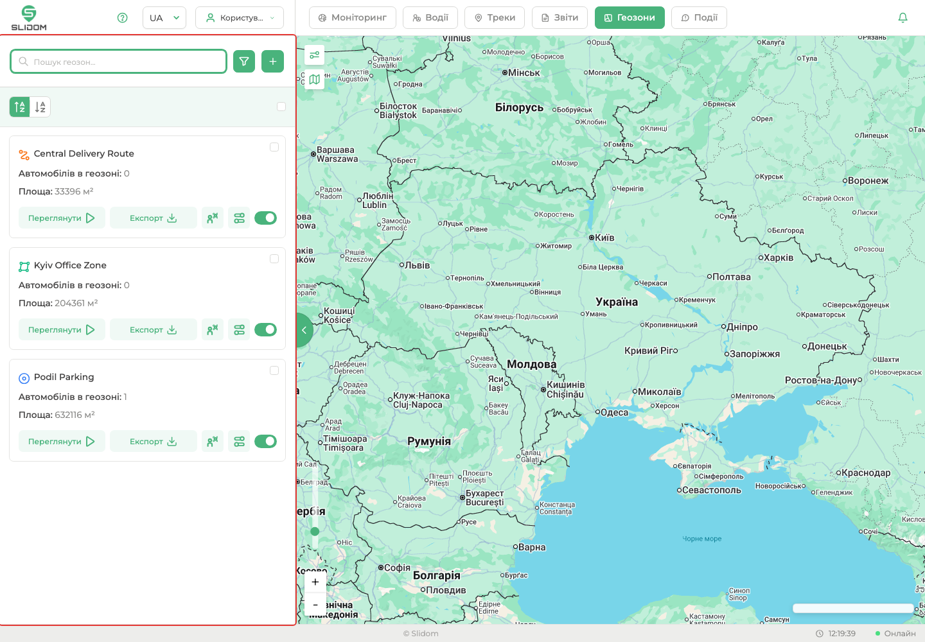Sort geozones descending Z to A
The width and height of the screenshot is (925, 642).
coord(40,107)
